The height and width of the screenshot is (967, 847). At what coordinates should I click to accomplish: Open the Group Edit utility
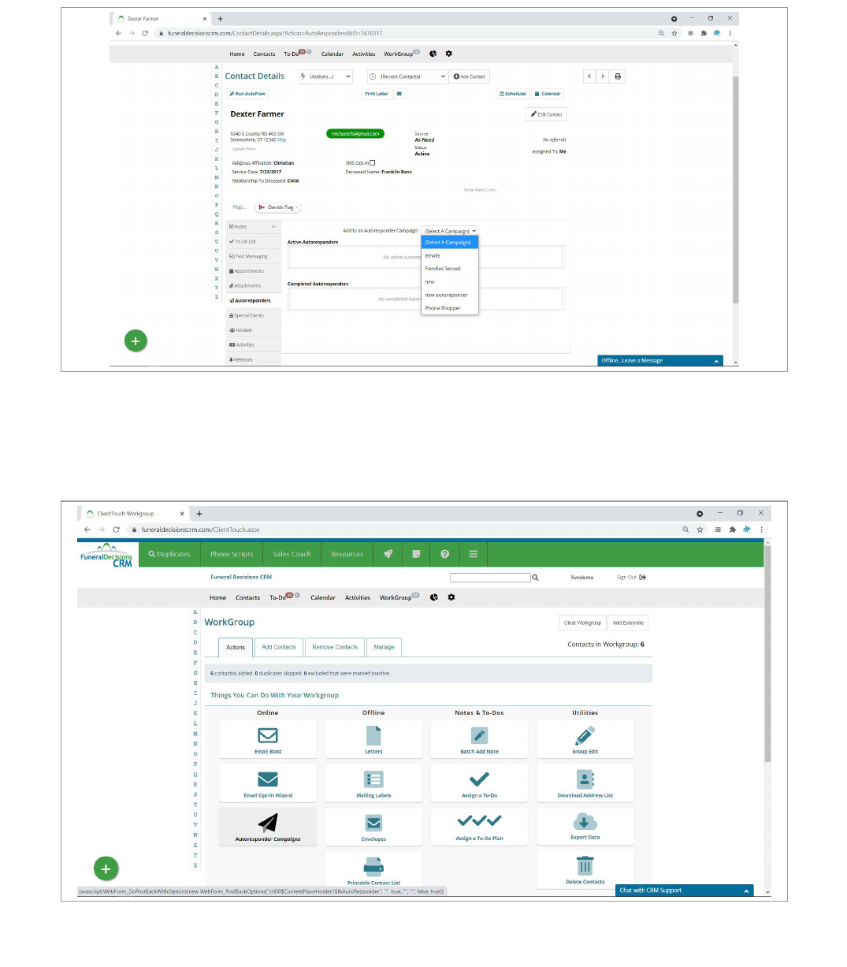click(x=585, y=736)
